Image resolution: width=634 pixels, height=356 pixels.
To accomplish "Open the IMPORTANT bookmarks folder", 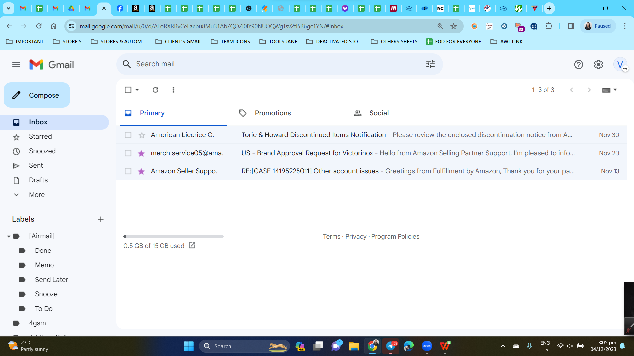I will 25,42.
